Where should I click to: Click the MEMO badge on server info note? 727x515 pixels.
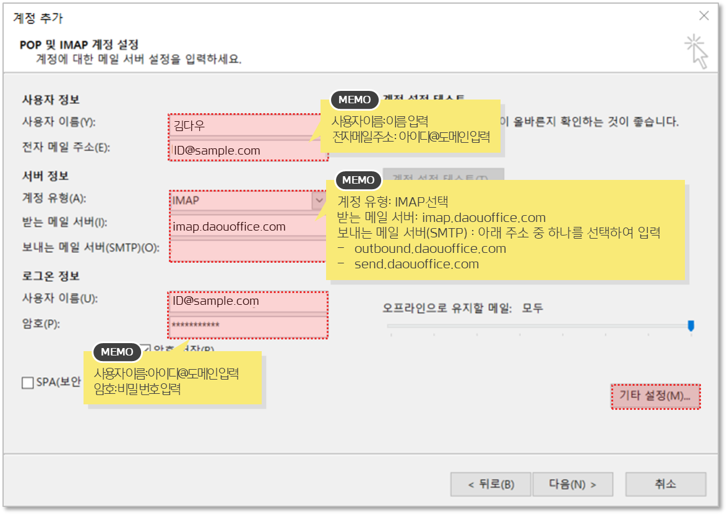[x=358, y=181]
